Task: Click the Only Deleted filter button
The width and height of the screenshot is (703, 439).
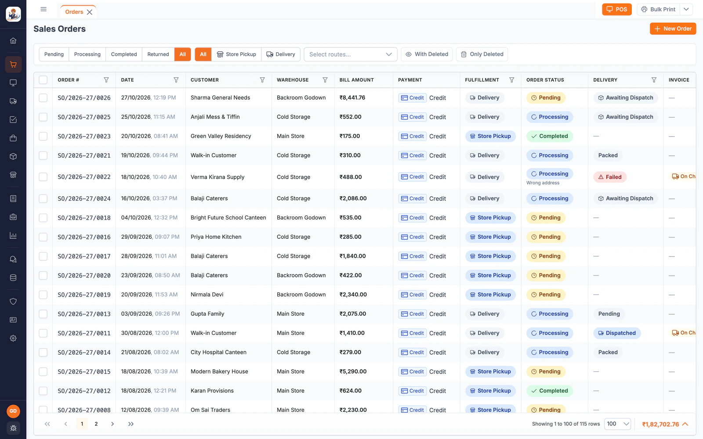Action: (x=482, y=54)
